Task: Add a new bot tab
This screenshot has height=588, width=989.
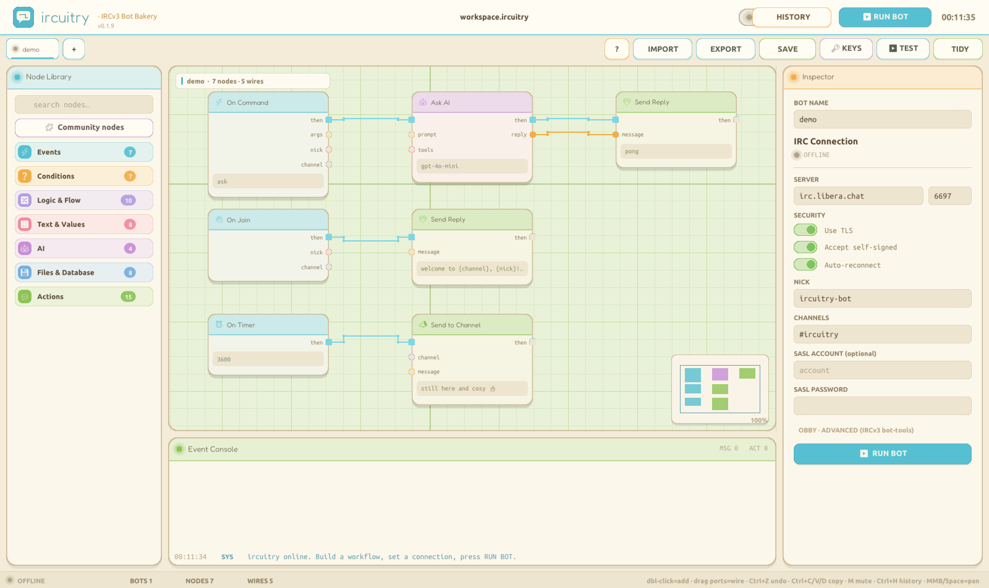Action: [x=74, y=49]
